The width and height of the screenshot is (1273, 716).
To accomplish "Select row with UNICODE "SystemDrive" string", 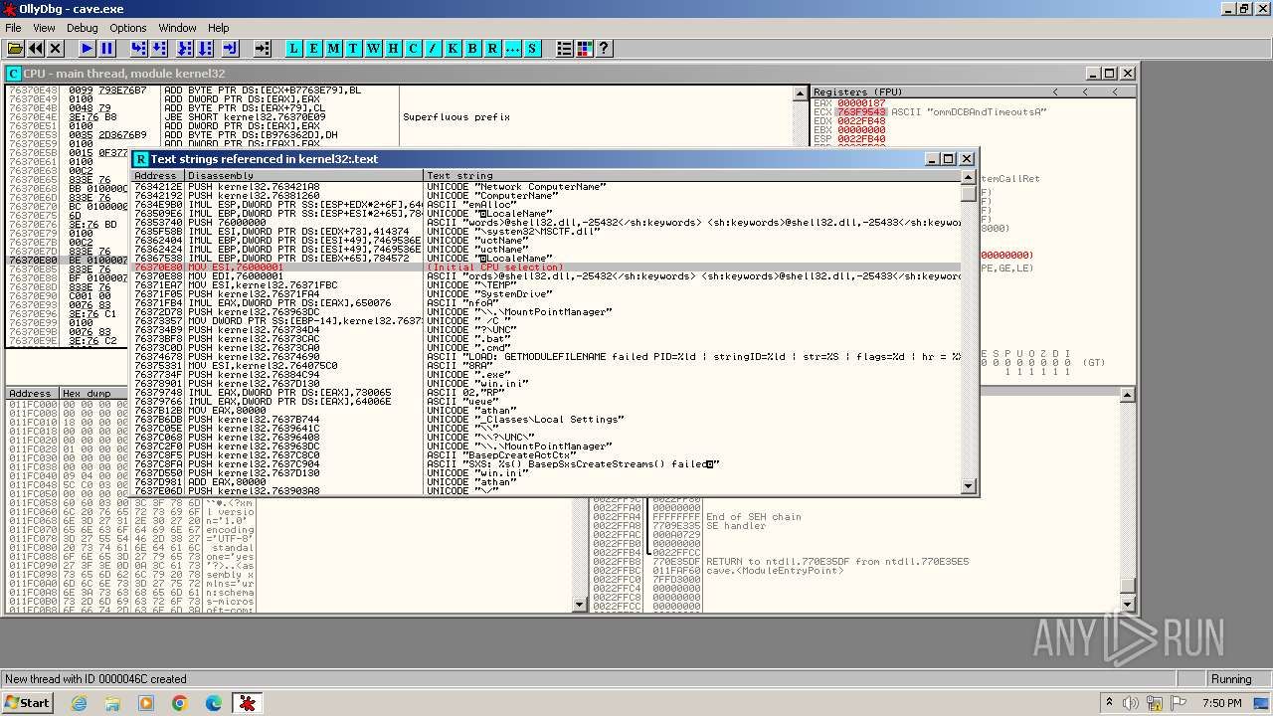I will pos(547,294).
